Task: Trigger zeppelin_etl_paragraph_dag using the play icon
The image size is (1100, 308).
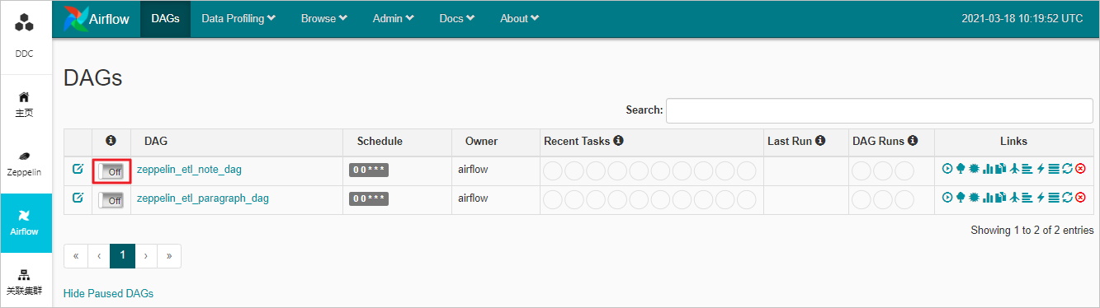Action: point(947,197)
